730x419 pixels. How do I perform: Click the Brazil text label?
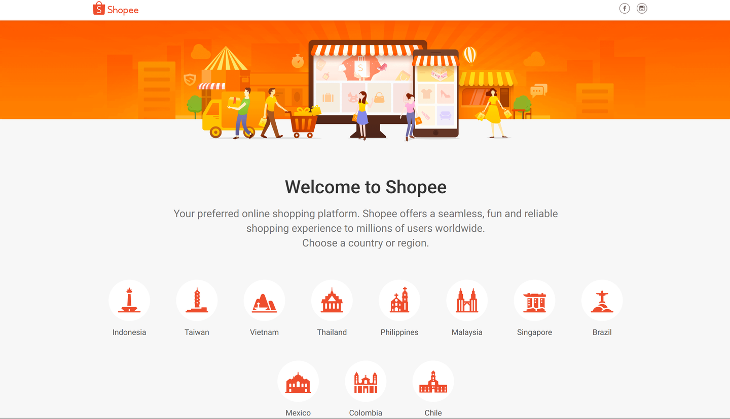pyautogui.click(x=602, y=332)
